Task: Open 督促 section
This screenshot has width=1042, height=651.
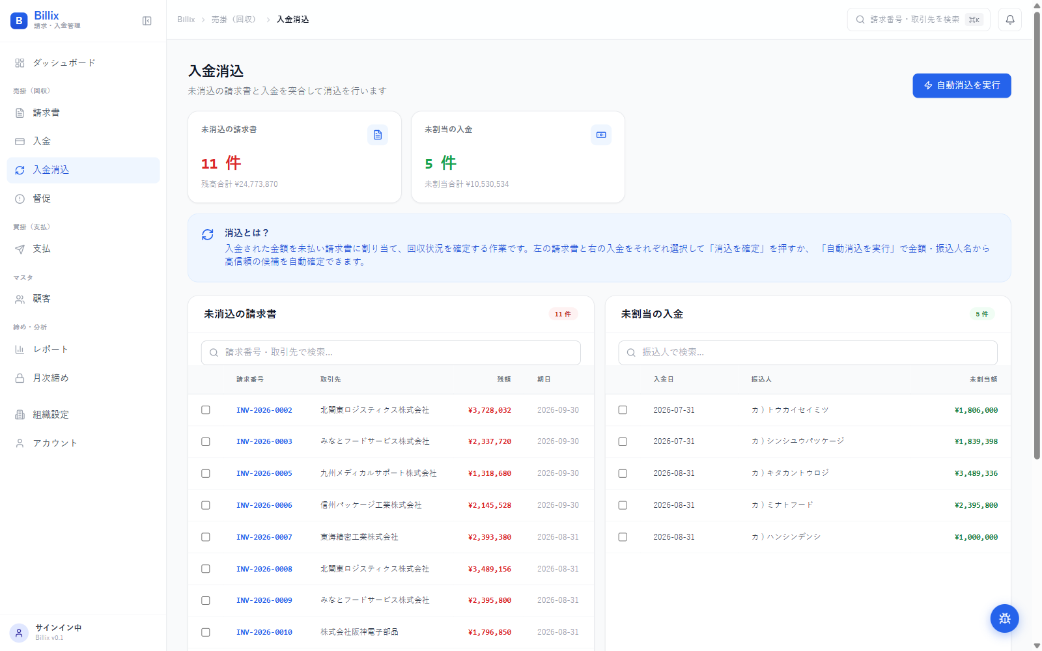Action: tap(83, 199)
